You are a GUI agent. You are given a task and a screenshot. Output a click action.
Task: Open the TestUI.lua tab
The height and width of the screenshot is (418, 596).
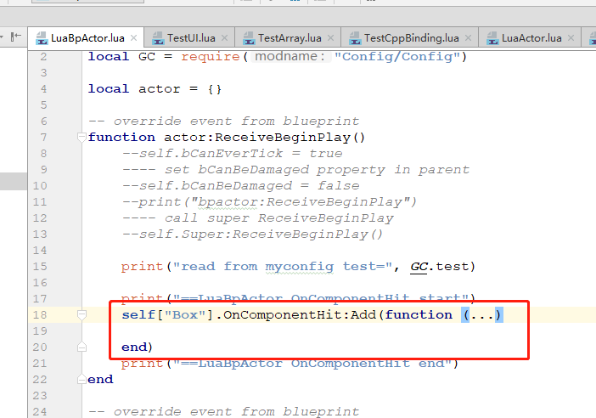191,38
